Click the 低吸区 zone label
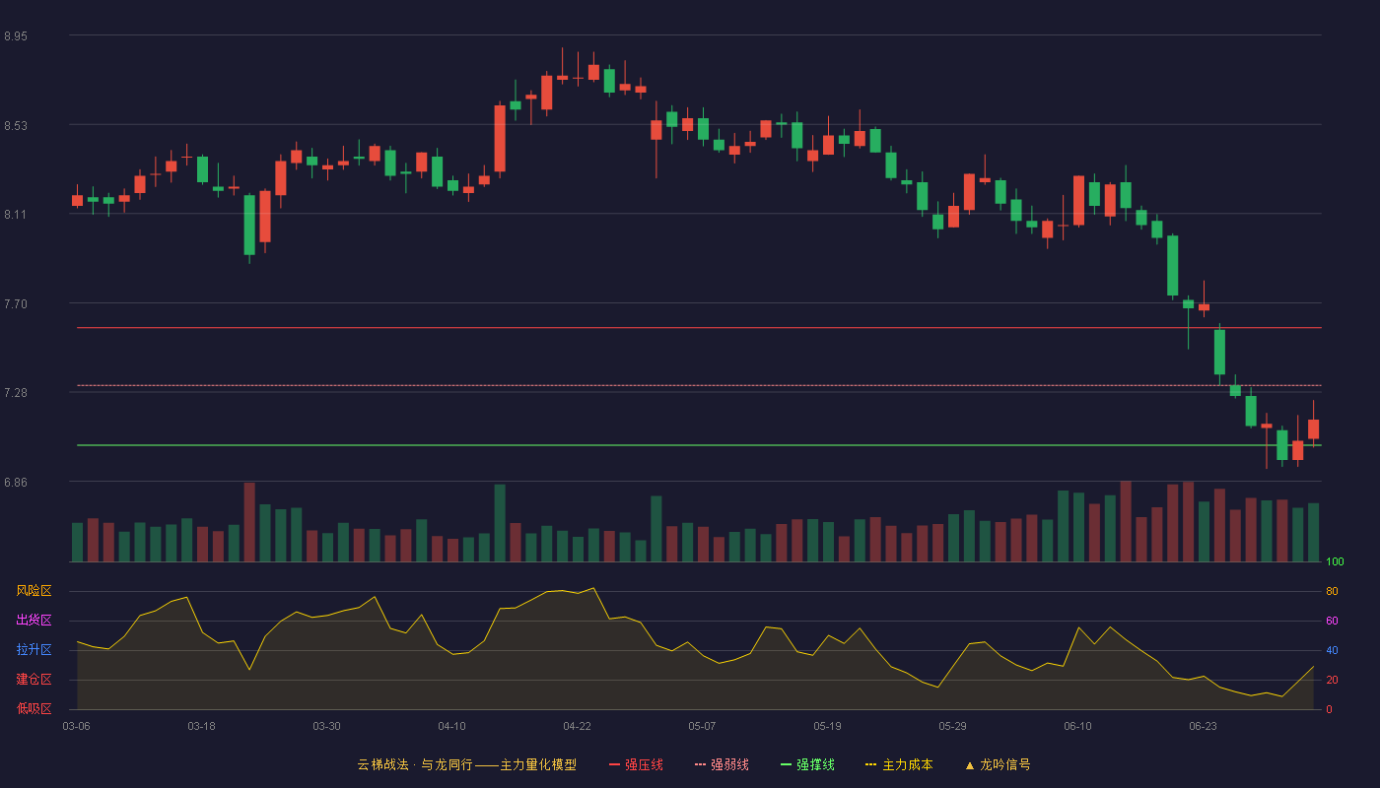Screen dimensions: 1380x788 pyautogui.click(x=34, y=709)
